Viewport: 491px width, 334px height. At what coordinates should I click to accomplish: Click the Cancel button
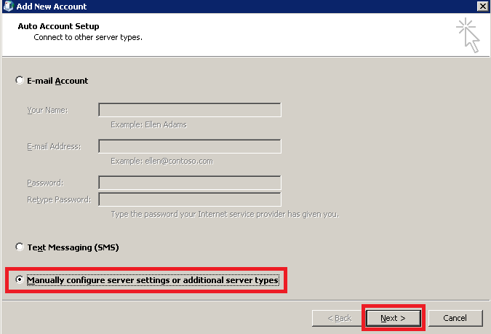click(x=455, y=318)
